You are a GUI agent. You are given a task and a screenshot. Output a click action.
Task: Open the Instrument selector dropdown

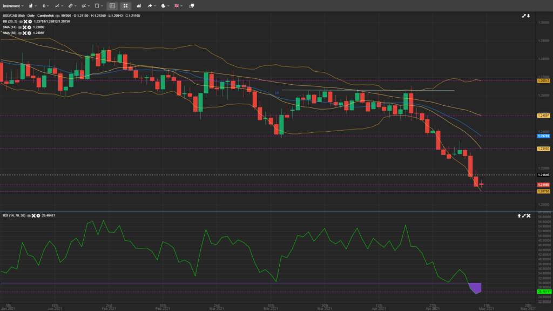pos(13,5)
